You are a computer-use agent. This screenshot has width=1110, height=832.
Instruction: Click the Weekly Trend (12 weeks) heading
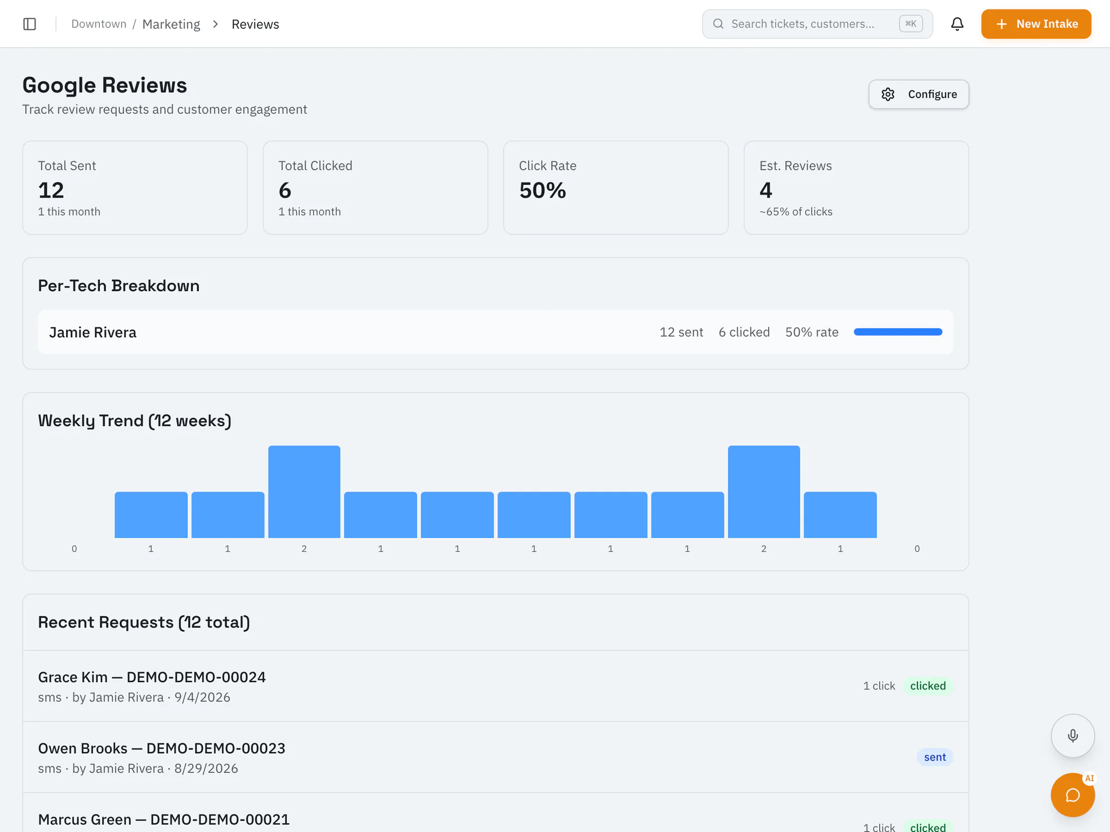pyautogui.click(x=134, y=420)
